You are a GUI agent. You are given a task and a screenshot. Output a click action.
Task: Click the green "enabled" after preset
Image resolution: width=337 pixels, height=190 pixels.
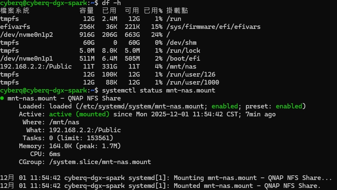[x=290, y=106]
